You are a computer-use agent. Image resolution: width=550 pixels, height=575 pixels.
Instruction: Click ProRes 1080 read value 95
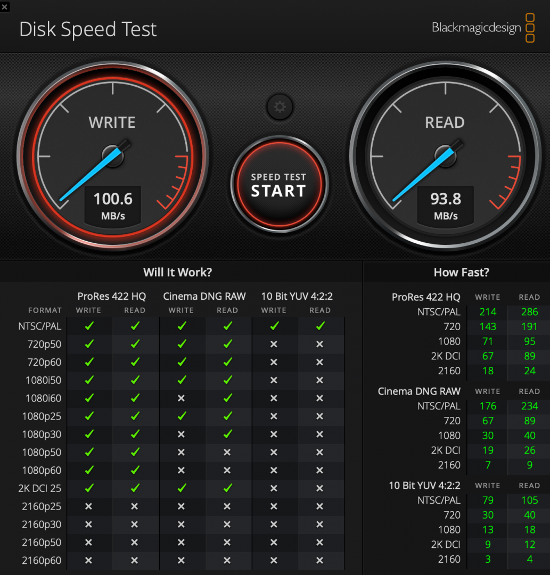[529, 341]
